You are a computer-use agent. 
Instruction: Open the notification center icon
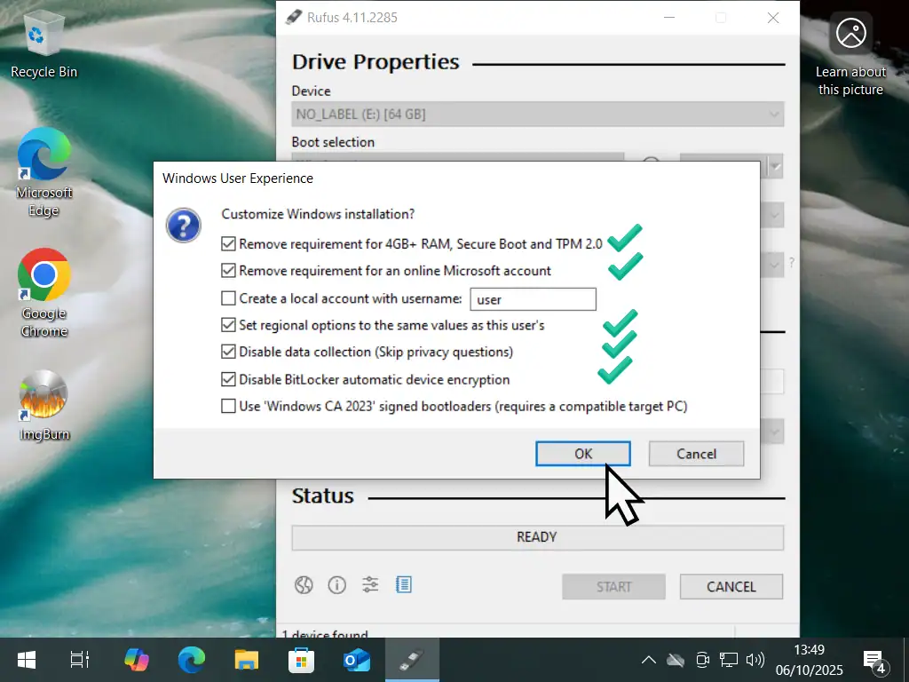click(x=873, y=660)
